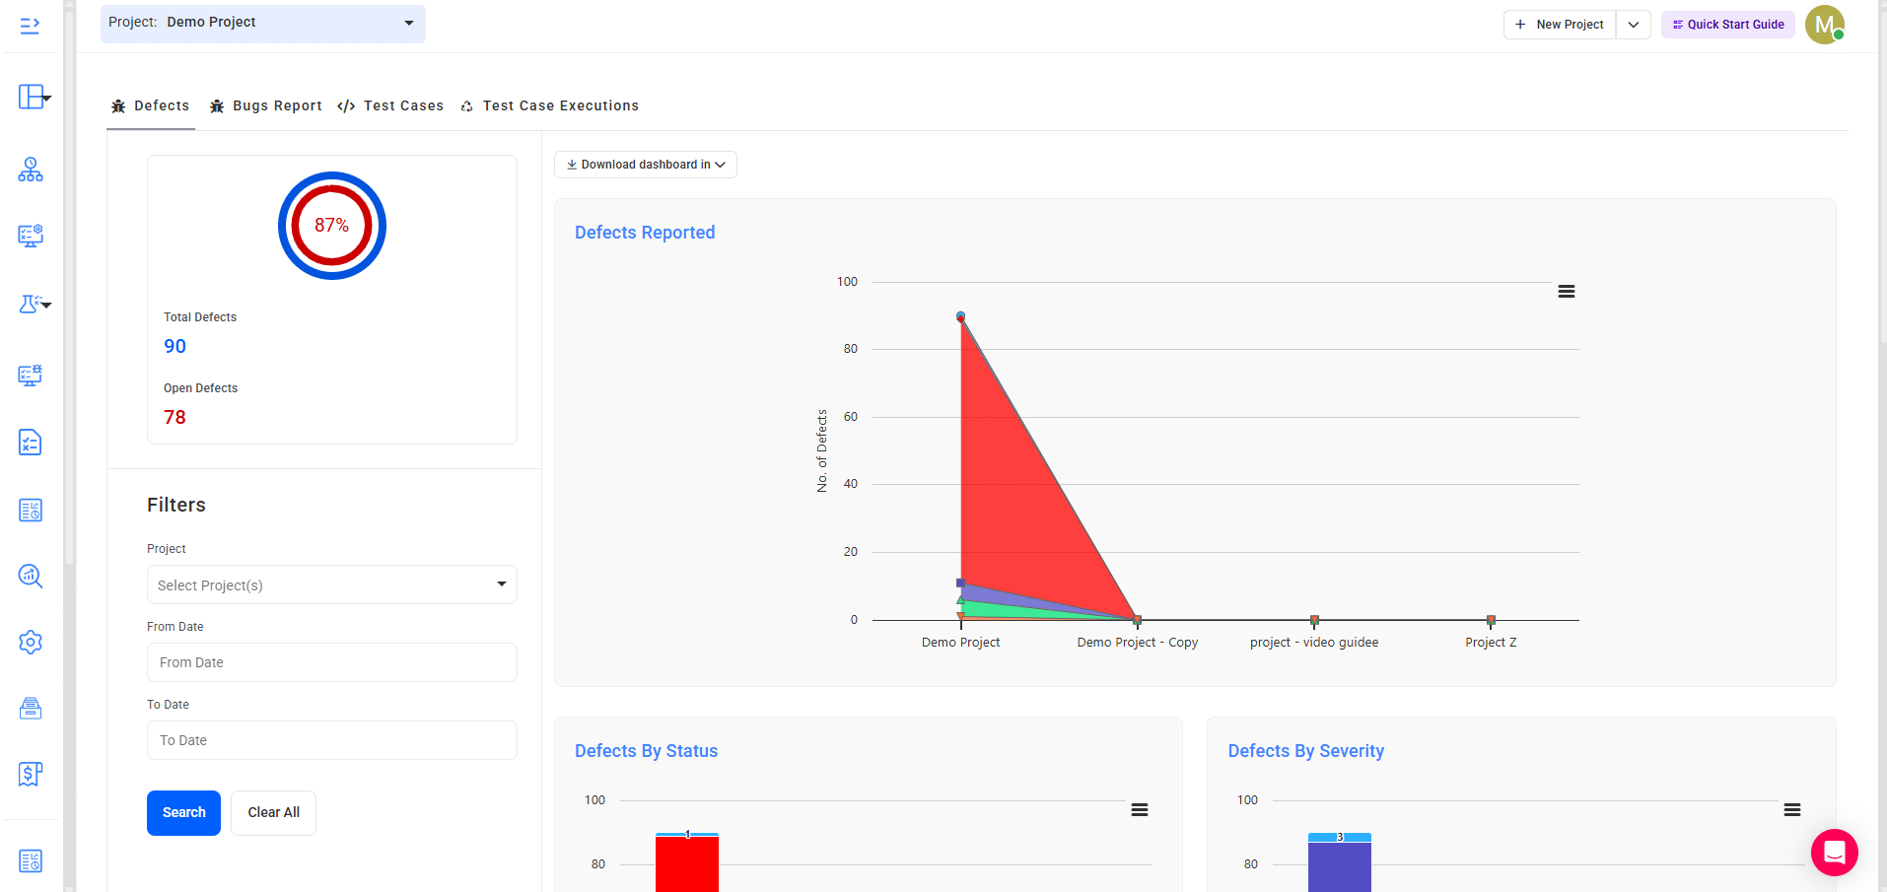Open the stacked inbox tray sidebar icon

pyautogui.click(x=31, y=709)
